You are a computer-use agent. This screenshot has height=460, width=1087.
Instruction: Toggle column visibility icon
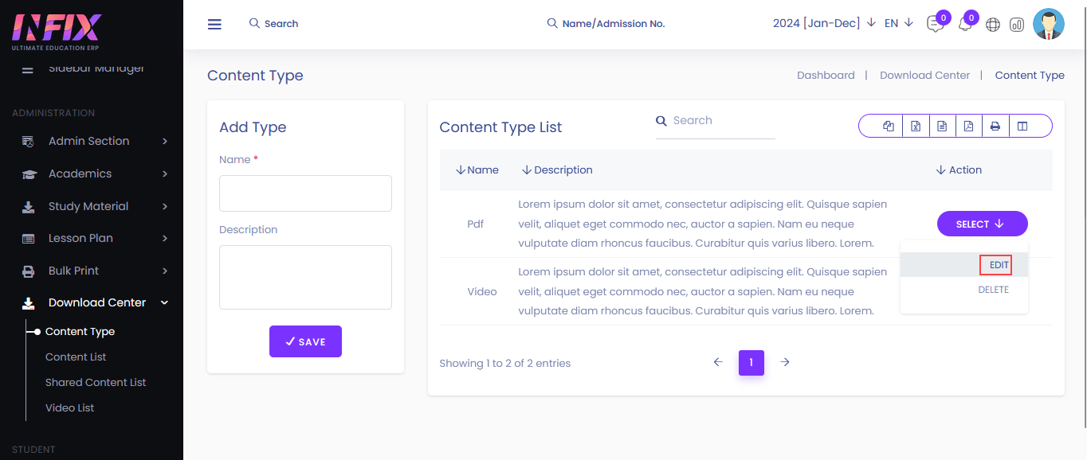(1022, 126)
